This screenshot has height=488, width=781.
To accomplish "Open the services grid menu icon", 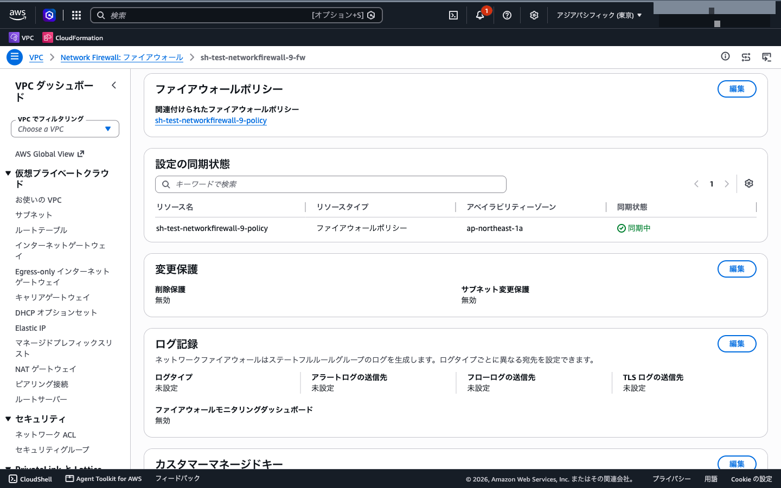I will 76,15.
